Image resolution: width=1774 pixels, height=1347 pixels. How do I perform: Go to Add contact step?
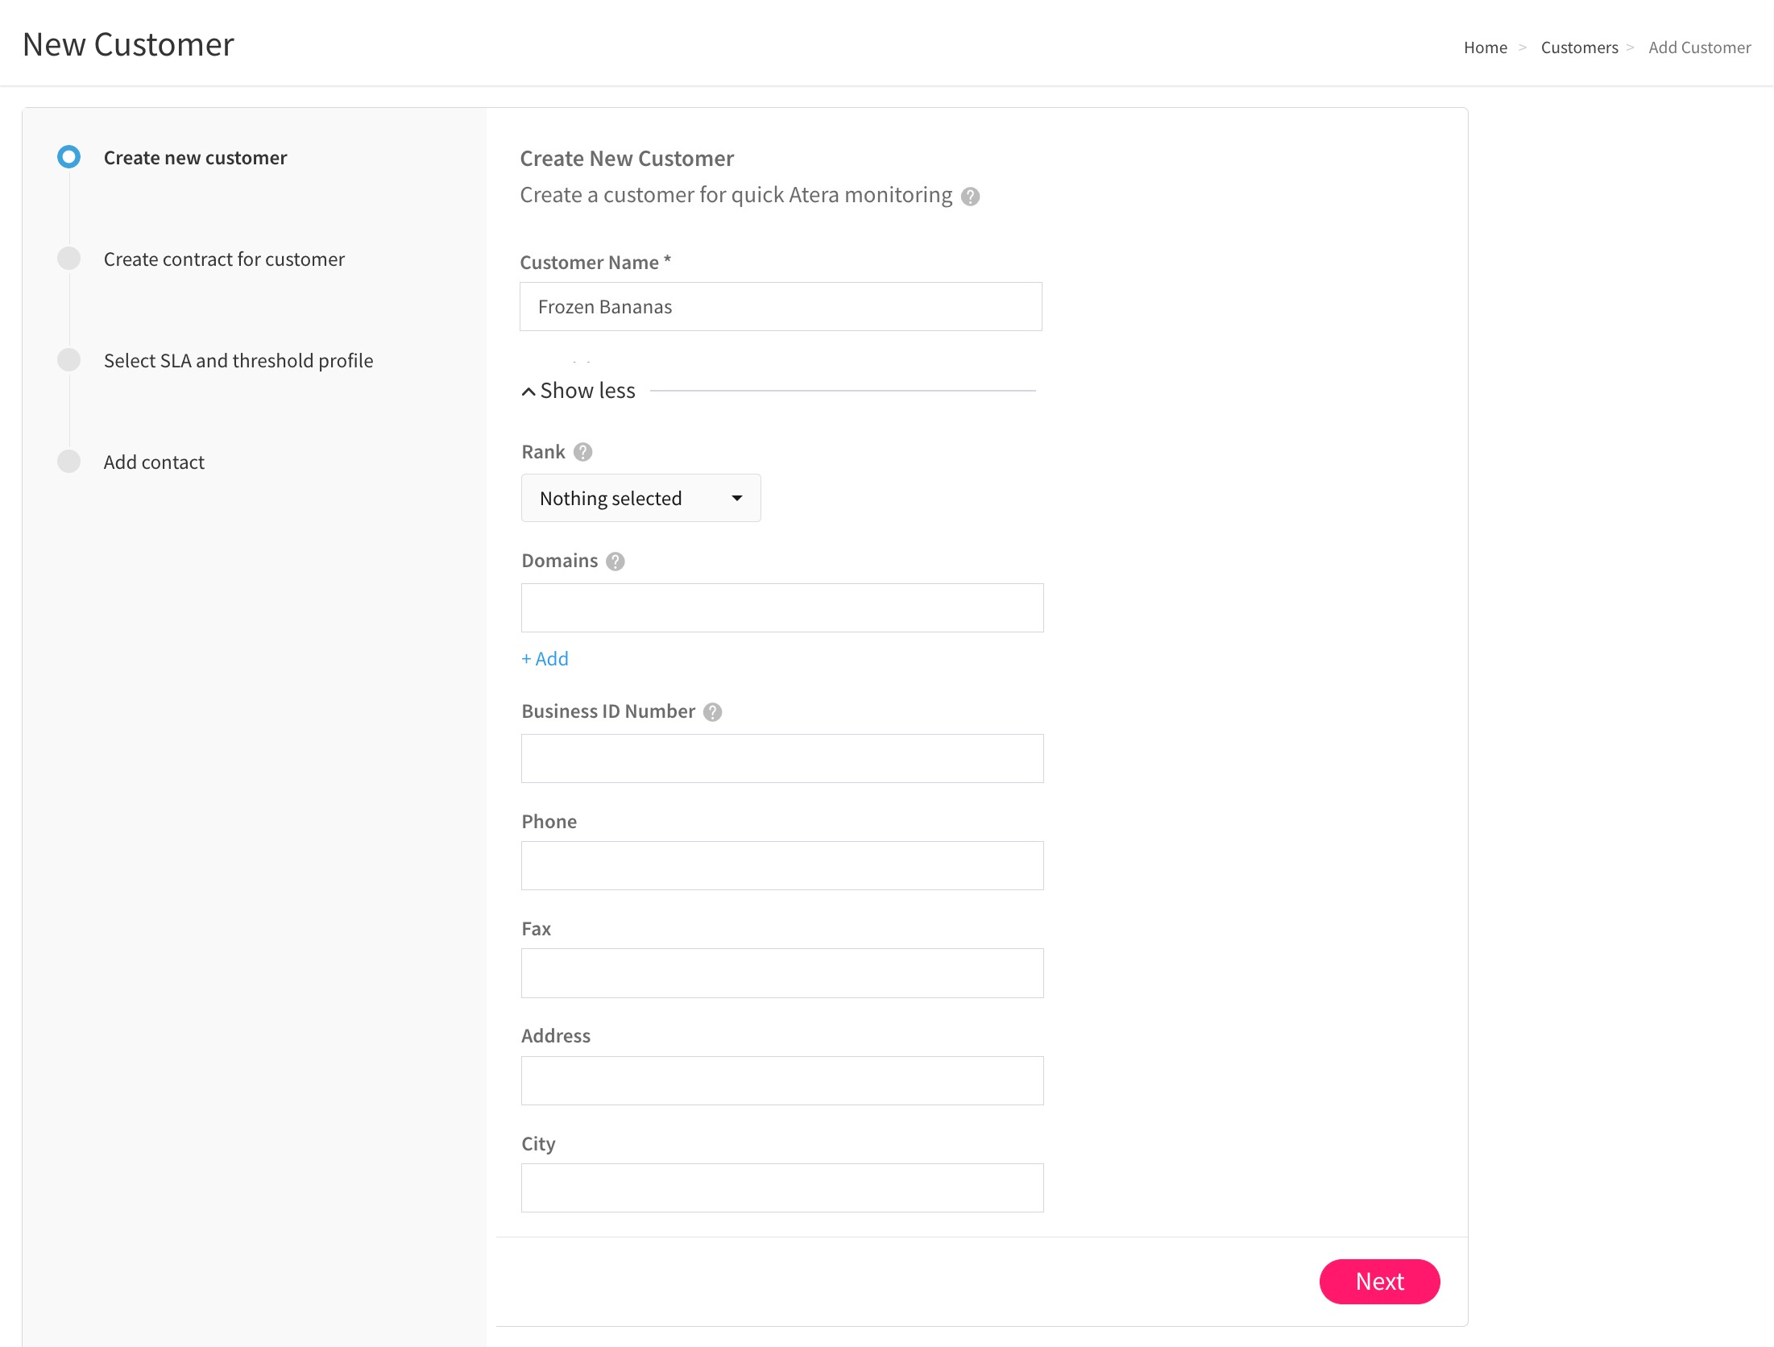pyautogui.click(x=154, y=462)
